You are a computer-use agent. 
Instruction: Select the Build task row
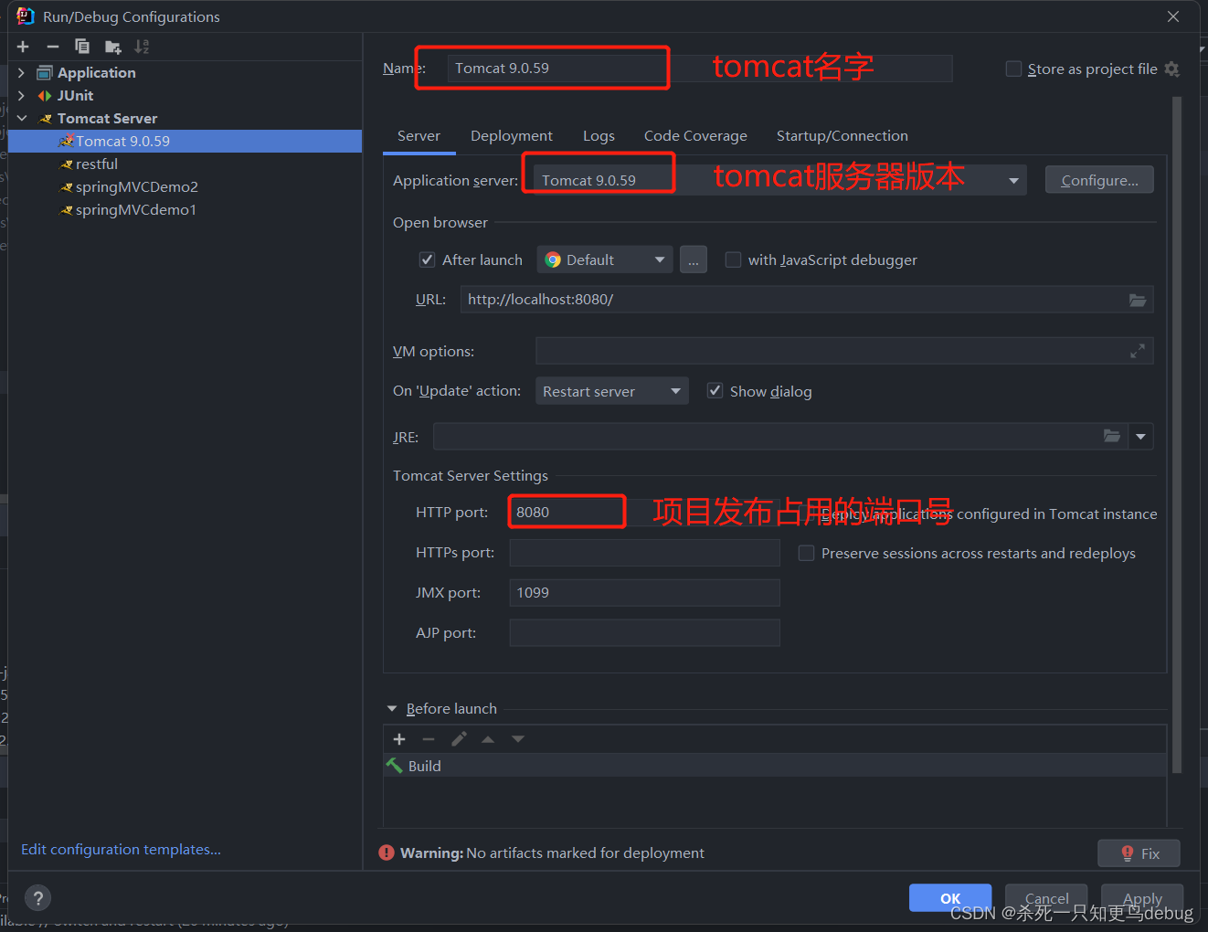pos(775,766)
